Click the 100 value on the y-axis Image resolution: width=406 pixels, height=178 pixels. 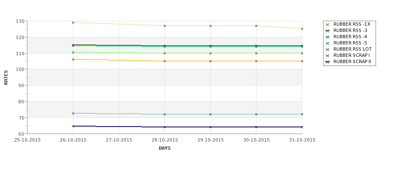click(21, 69)
